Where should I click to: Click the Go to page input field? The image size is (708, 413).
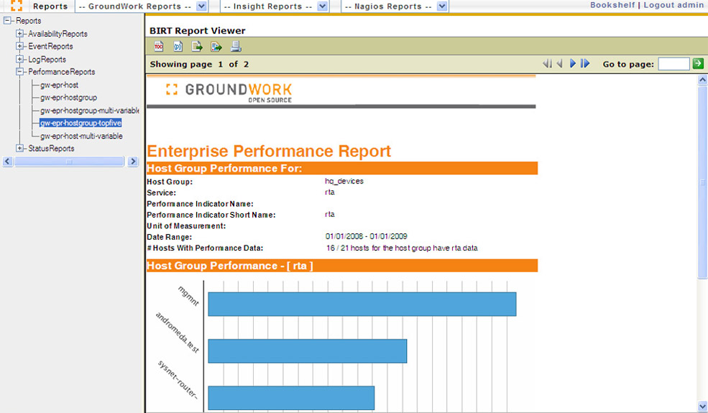[x=673, y=64]
